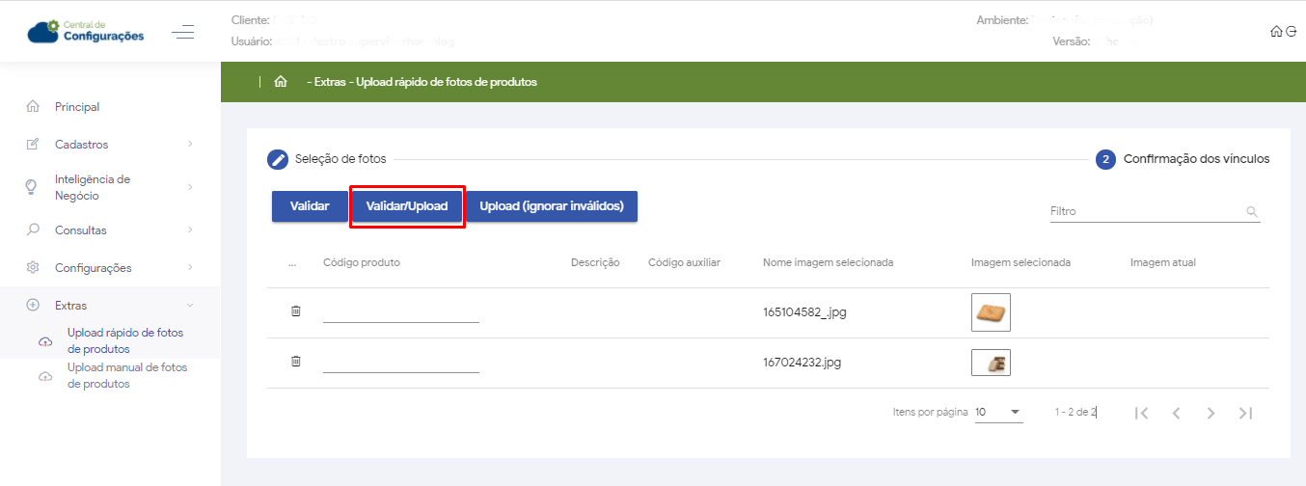Viewport: 1306px width, 486px height.
Task: Open the Principal menu item
Action: tap(77, 107)
